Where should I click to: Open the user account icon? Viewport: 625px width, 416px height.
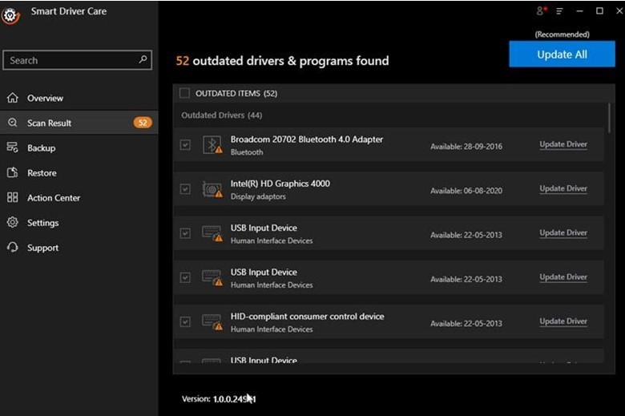click(541, 11)
